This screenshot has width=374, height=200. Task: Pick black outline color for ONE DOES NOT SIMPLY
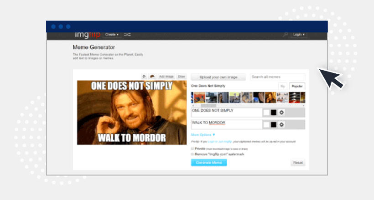pyautogui.click(x=274, y=113)
